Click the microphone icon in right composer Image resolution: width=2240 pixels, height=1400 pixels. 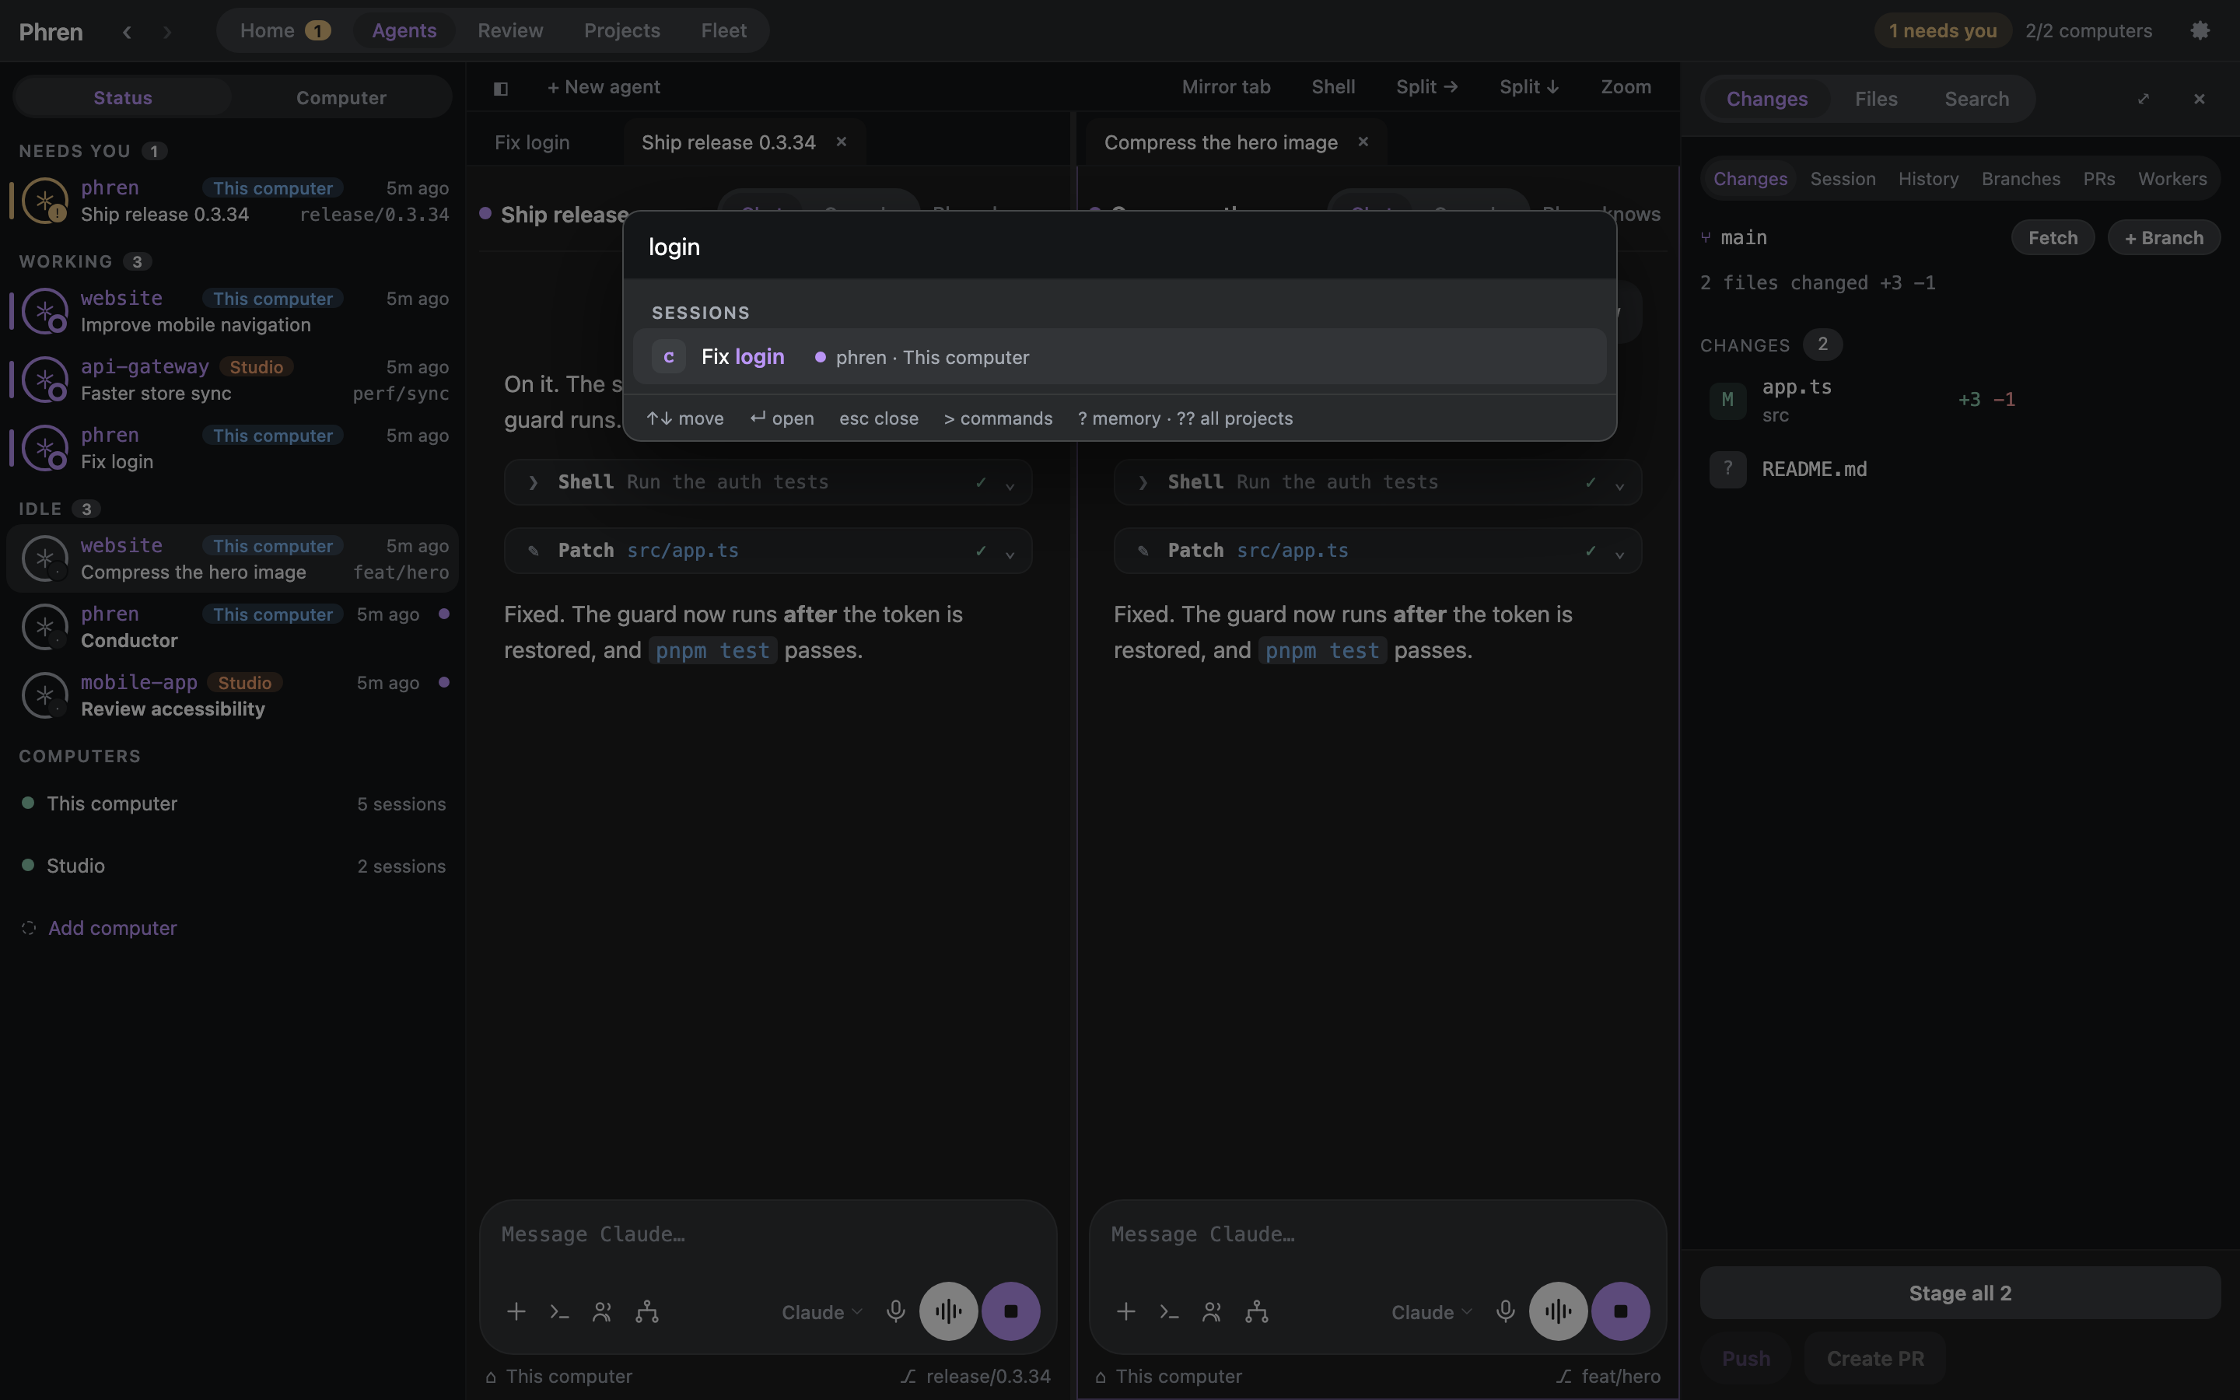point(1505,1311)
